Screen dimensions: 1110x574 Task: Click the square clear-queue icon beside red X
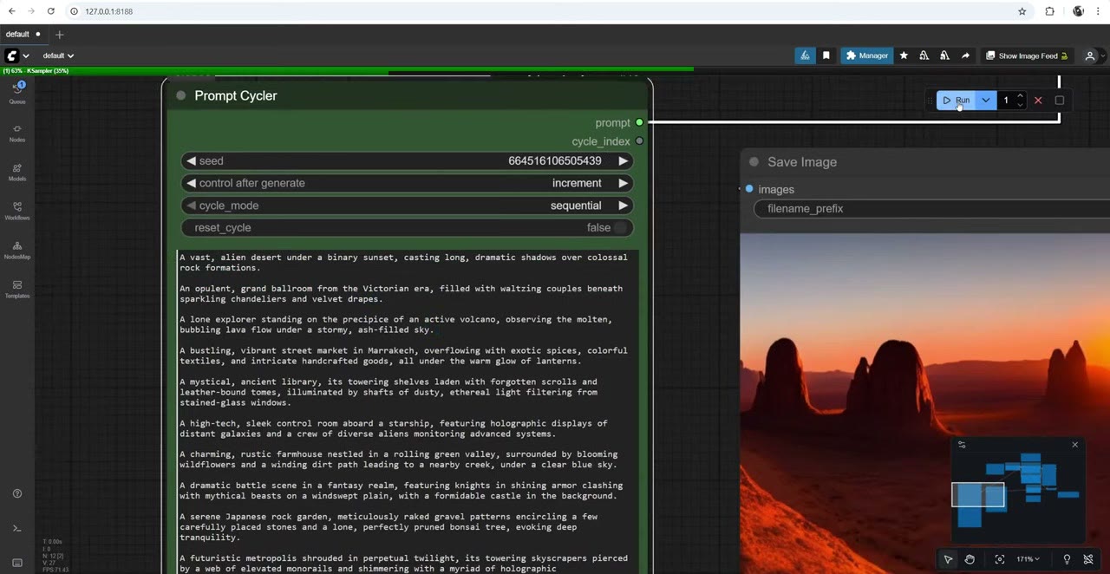pos(1059,101)
